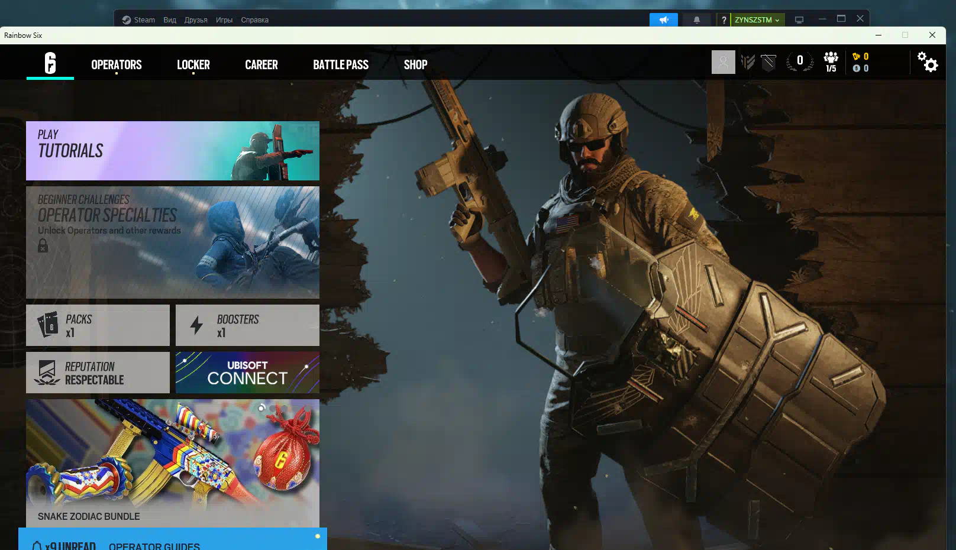This screenshot has width=956, height=550.
Task: Expand the ZYNSZSTM account dropdown
Action: coord(757,20)
